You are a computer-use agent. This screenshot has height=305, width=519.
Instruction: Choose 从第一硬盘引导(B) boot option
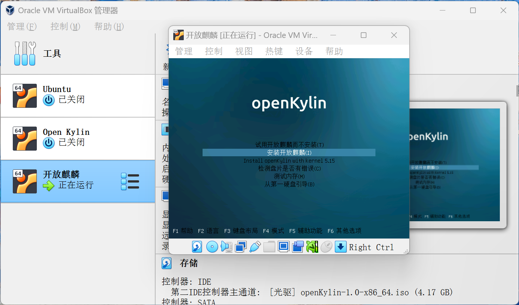click(x=289, y=184)
